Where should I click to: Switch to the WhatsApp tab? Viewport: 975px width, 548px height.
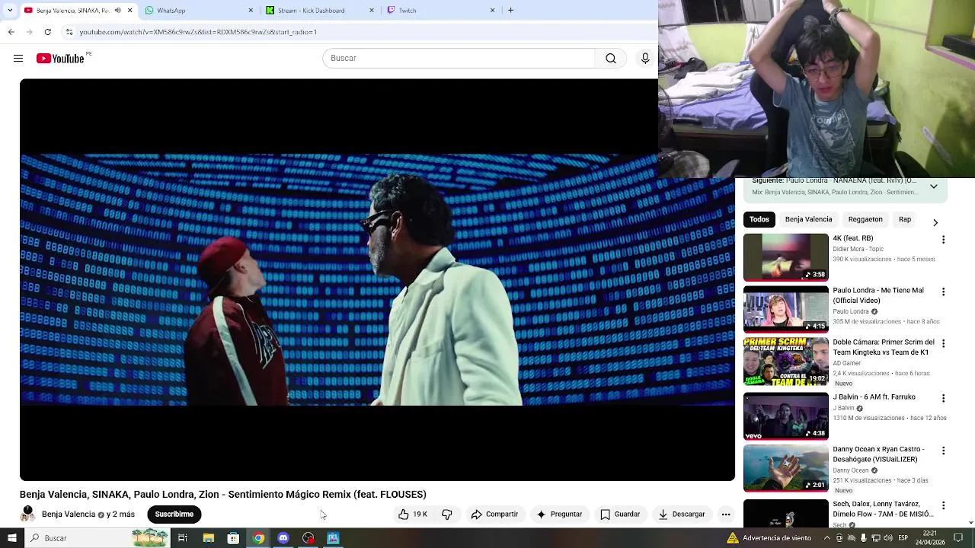click(x=198, y=11)
